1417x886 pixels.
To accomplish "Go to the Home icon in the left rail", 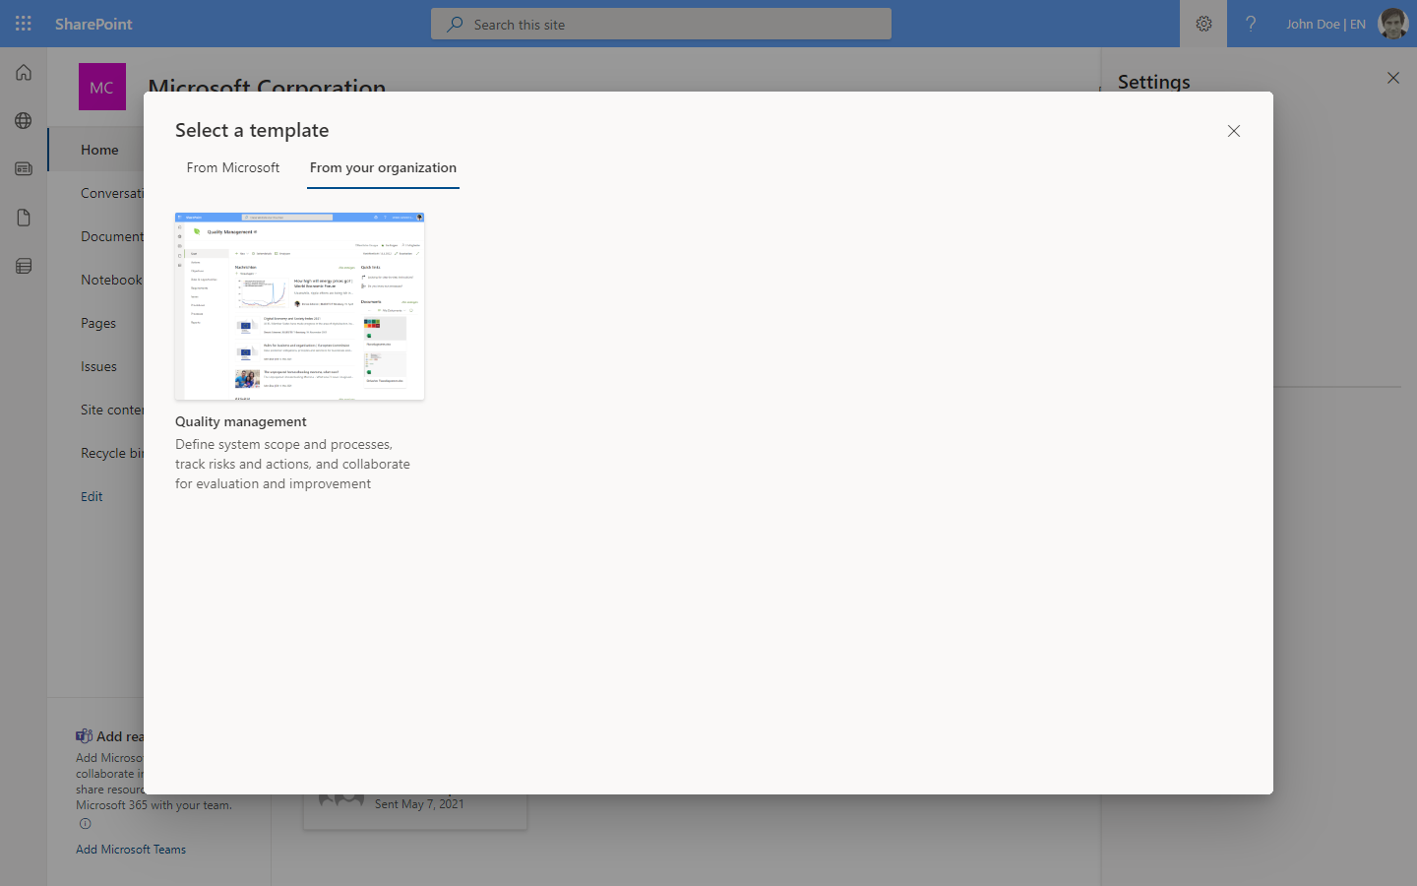I will [x=24, y=73].
